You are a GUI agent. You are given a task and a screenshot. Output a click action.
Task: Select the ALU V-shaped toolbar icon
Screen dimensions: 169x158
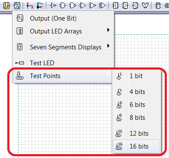coord(145,6)
